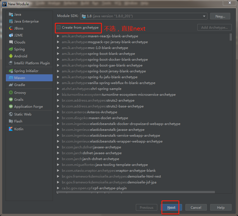Select spring-boot-jersey-blank-archetype entry
The width and height of the screenshot is (238, 216).
[x=104, y=71]
